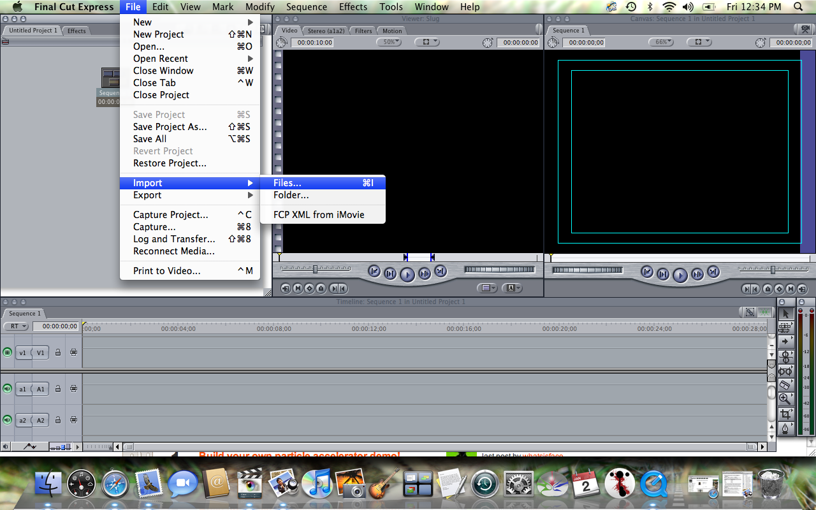Toggle V1 track visibility
Viewport: 816px width, 510px height.
click(x=7, y=353)
